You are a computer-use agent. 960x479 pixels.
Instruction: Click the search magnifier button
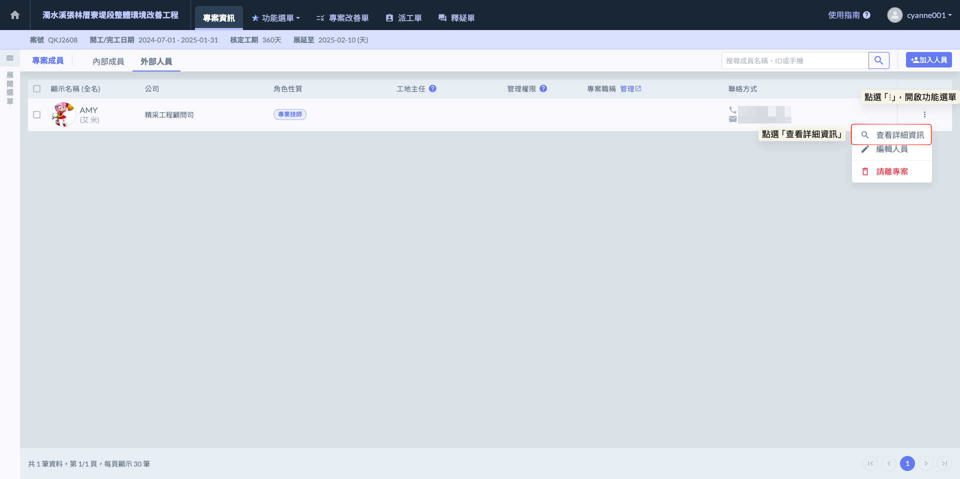tap(878, 60)
